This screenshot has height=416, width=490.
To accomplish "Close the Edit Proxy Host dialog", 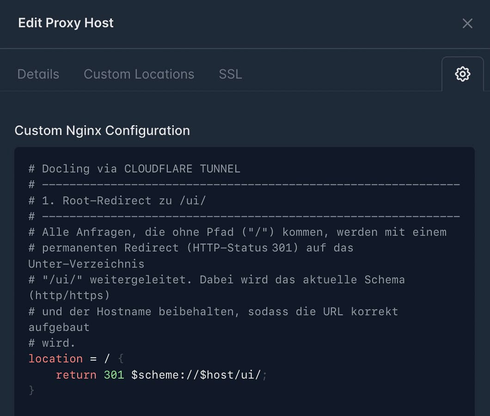I will [467, 24].
